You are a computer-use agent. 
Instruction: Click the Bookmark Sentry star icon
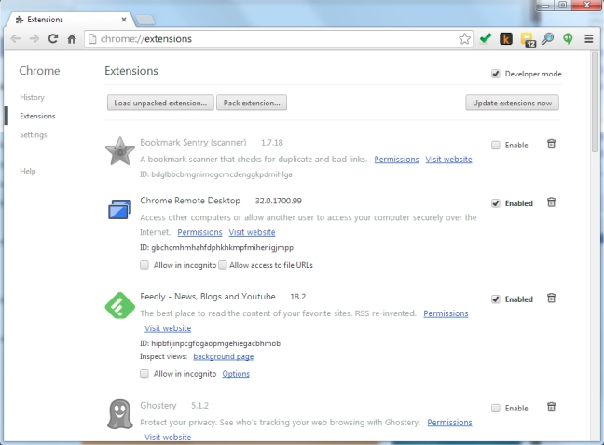(120, 151)
